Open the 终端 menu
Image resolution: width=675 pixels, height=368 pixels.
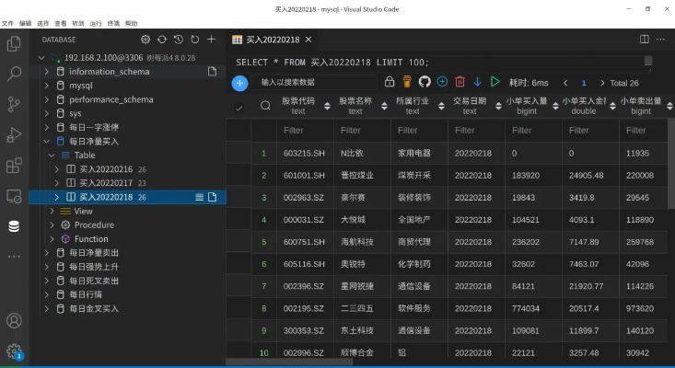pos(113,23)
